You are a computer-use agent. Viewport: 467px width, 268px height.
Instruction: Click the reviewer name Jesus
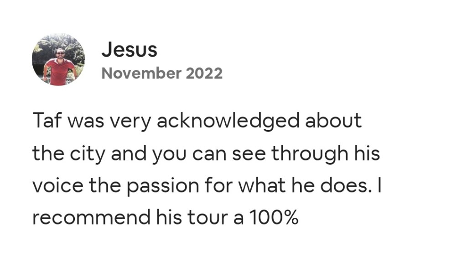point(129,50)
